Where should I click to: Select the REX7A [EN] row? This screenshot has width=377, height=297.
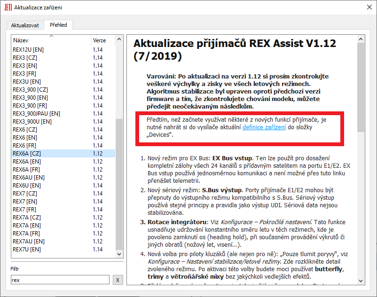(63, 226)
